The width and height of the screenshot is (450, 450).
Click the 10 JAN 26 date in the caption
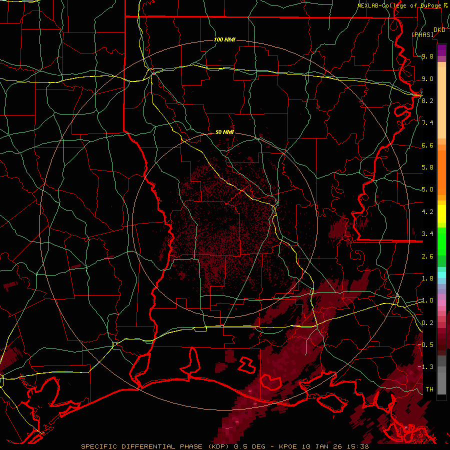coord(323,446)
